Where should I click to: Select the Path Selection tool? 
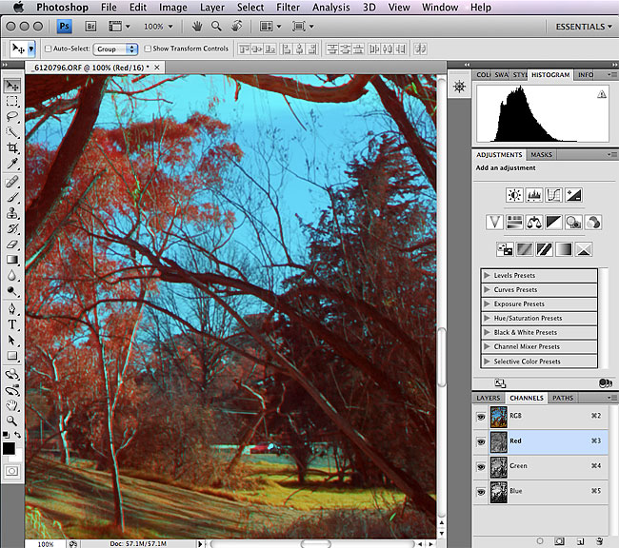point(12,340)
